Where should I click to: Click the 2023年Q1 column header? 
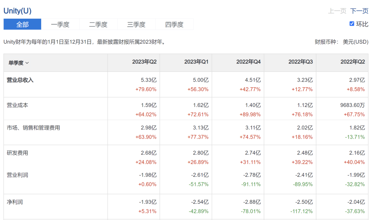pos(196,62)
